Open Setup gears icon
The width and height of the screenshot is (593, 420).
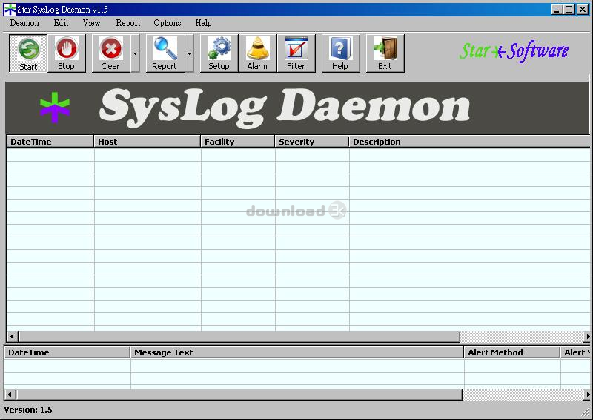coord(219,53)
